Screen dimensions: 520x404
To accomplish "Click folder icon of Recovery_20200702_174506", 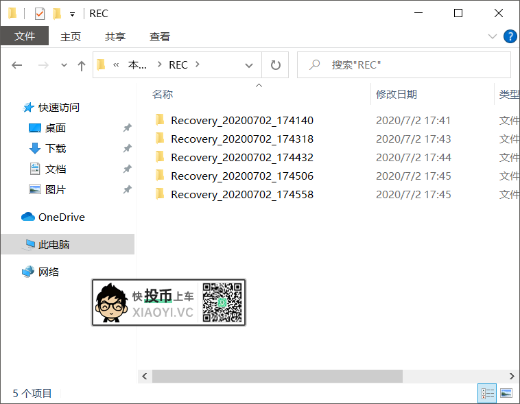I will pyautogui.click(x=160, y=175).
